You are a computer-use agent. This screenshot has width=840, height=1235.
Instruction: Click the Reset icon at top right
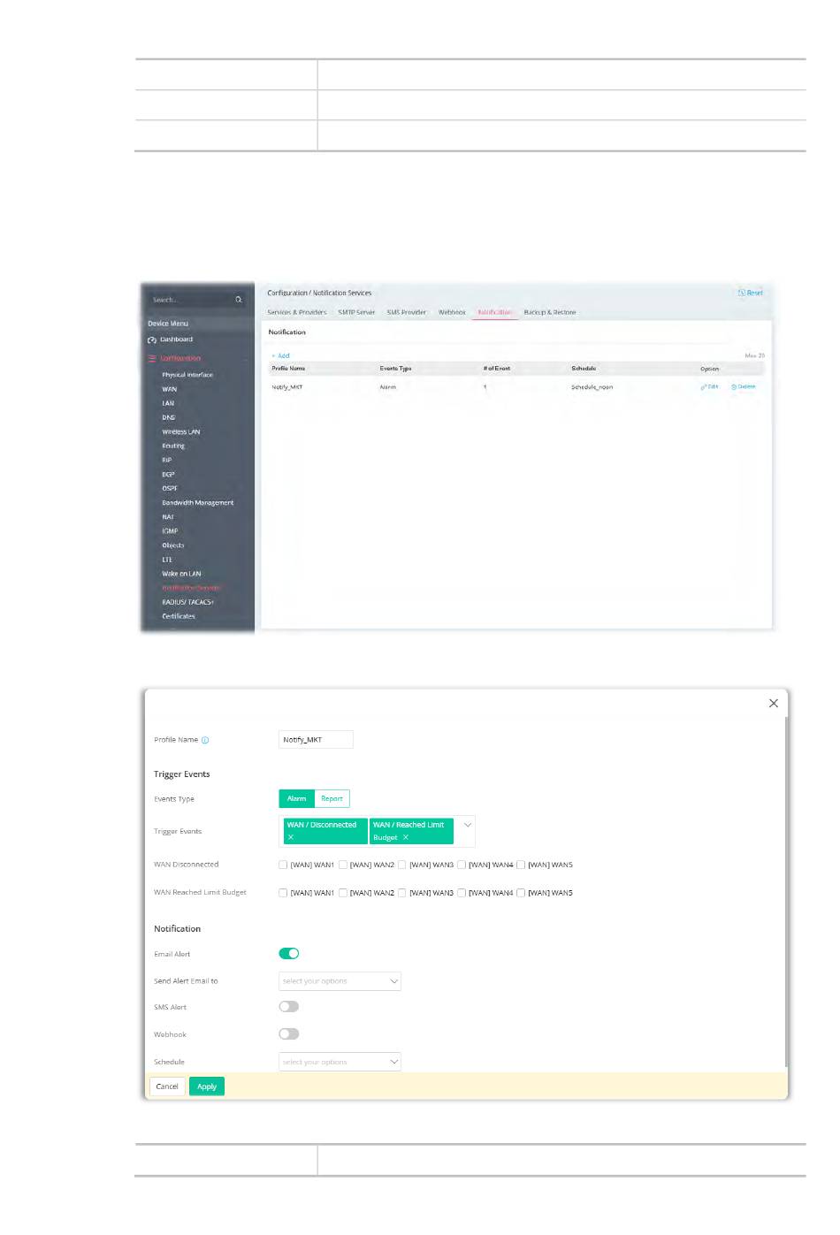(742, 293)
